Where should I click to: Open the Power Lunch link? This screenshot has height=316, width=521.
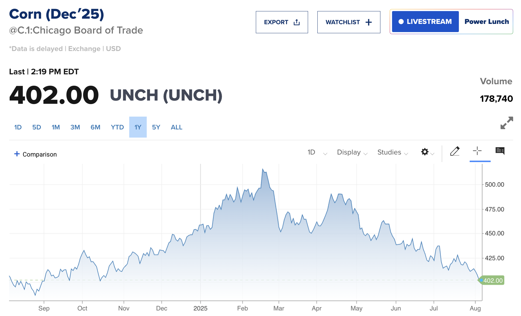coord(486,22)
